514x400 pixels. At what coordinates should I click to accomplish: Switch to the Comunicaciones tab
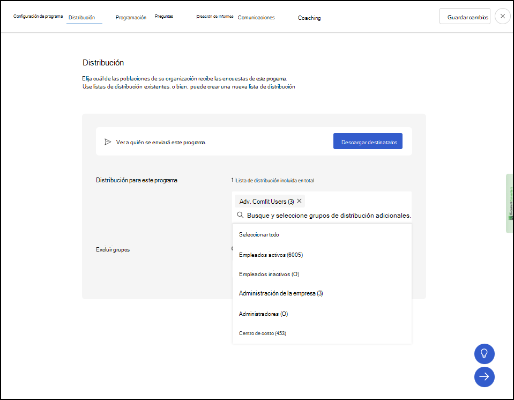click(256, 17)
